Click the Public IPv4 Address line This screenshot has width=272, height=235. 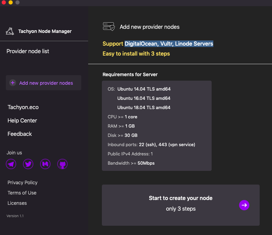tap(130, 154)
